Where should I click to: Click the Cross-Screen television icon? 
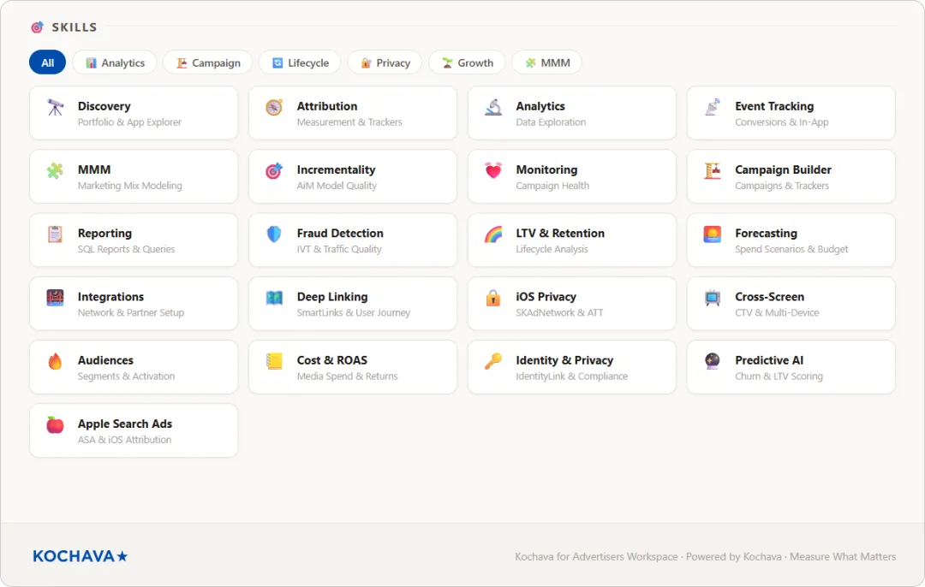coord(713,299)
